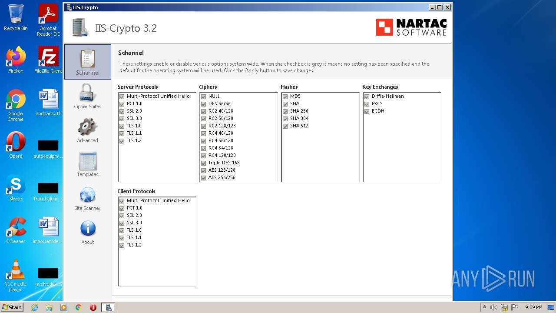Open Windows Explorer from taskbar
Viewport: 556px width, 313px height.
(x=49, y=307)
